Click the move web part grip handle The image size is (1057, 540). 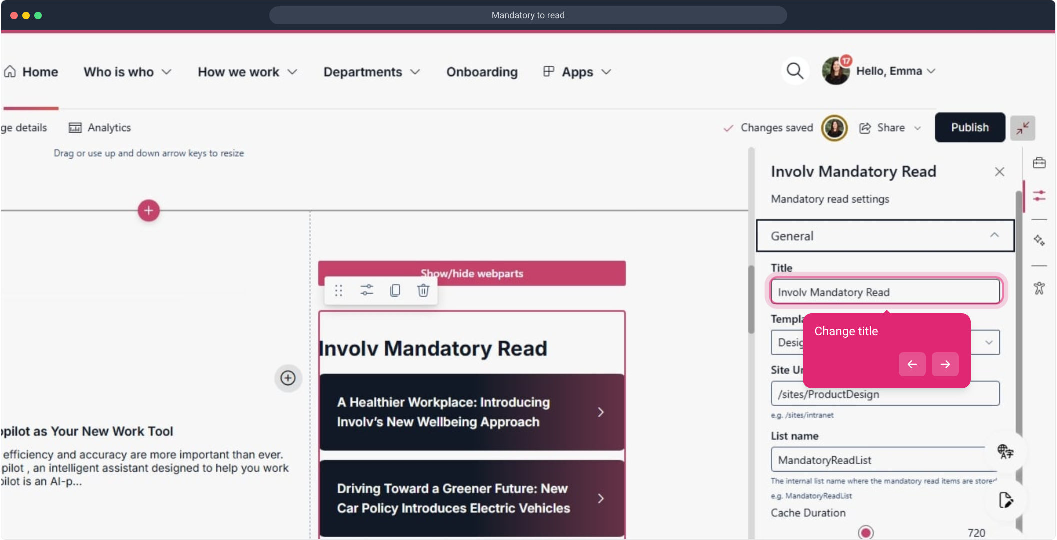coord(338,290)
